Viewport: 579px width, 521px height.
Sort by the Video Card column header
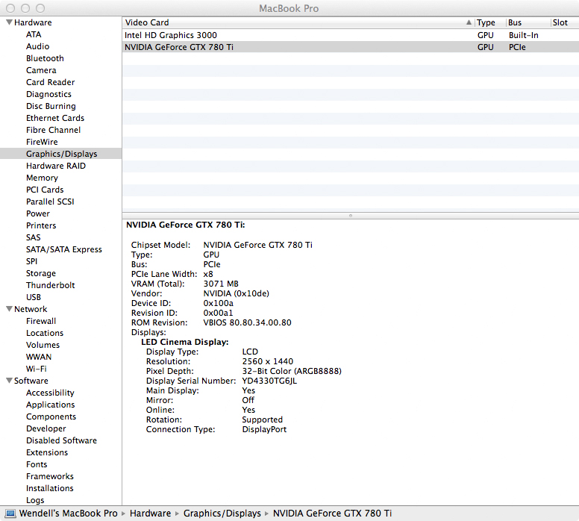[x=298, y=22]
